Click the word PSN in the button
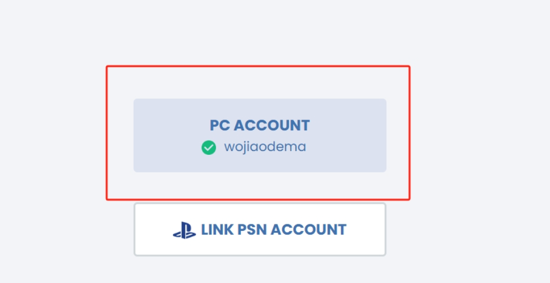 point(253,230)
